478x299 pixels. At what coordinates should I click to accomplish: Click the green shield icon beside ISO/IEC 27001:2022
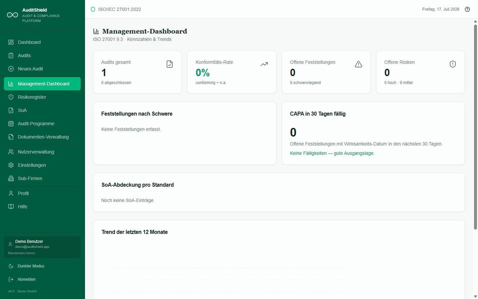[x=93, y=9]
